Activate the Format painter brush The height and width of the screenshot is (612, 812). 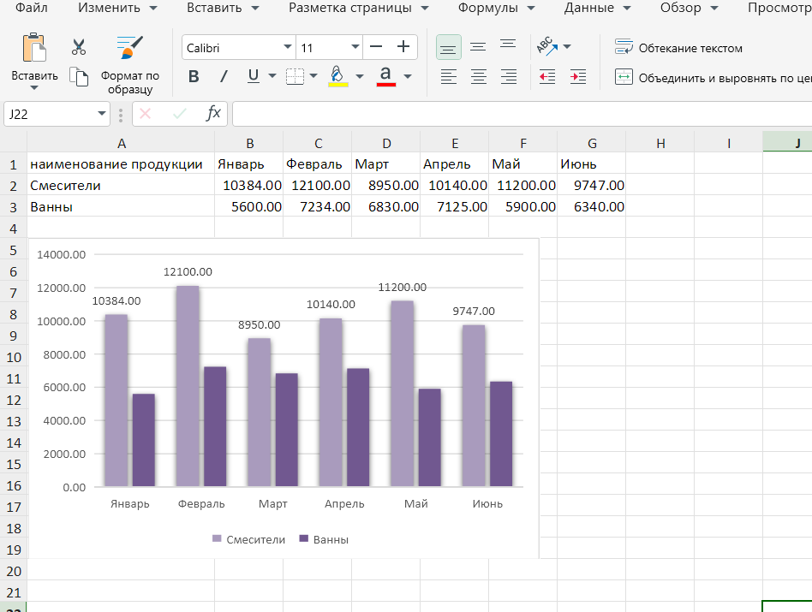click(129, 48)
